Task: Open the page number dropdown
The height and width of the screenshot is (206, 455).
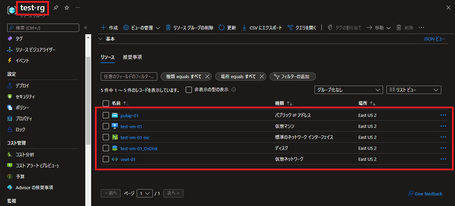Action: point(145,193)
